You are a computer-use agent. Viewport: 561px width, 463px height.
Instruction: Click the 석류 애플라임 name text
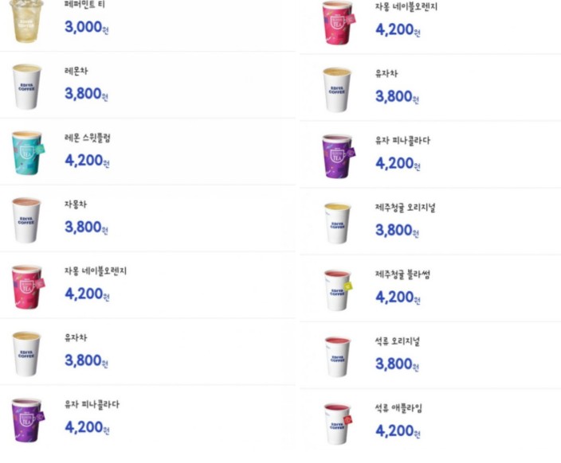click(x=398, y=408)
